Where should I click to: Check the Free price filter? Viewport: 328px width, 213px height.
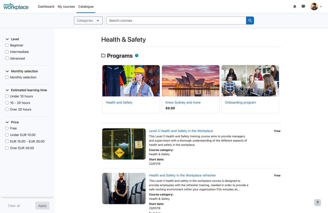[x=7, y=128]
